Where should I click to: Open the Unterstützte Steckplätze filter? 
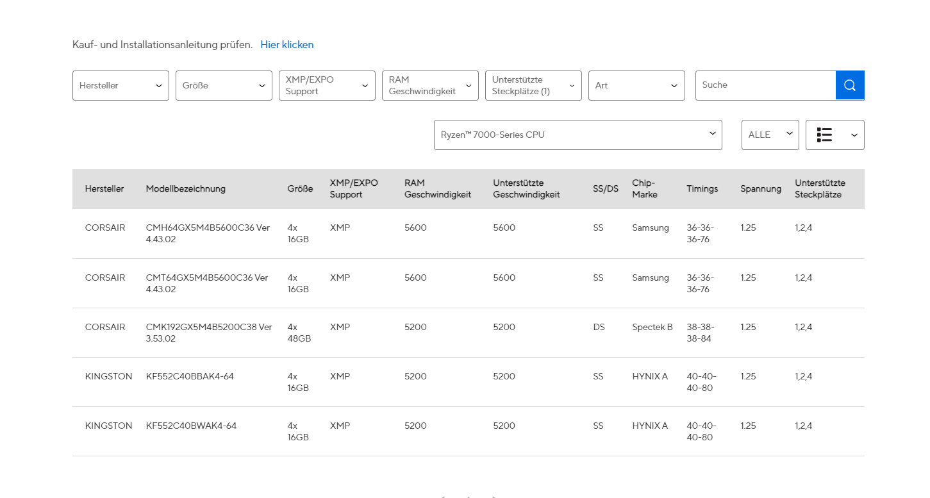(533, 85)
